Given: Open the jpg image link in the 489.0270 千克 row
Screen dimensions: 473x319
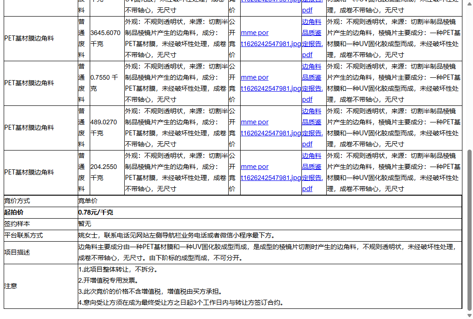Looking at the screenshot, I should [x=271, y=128].
